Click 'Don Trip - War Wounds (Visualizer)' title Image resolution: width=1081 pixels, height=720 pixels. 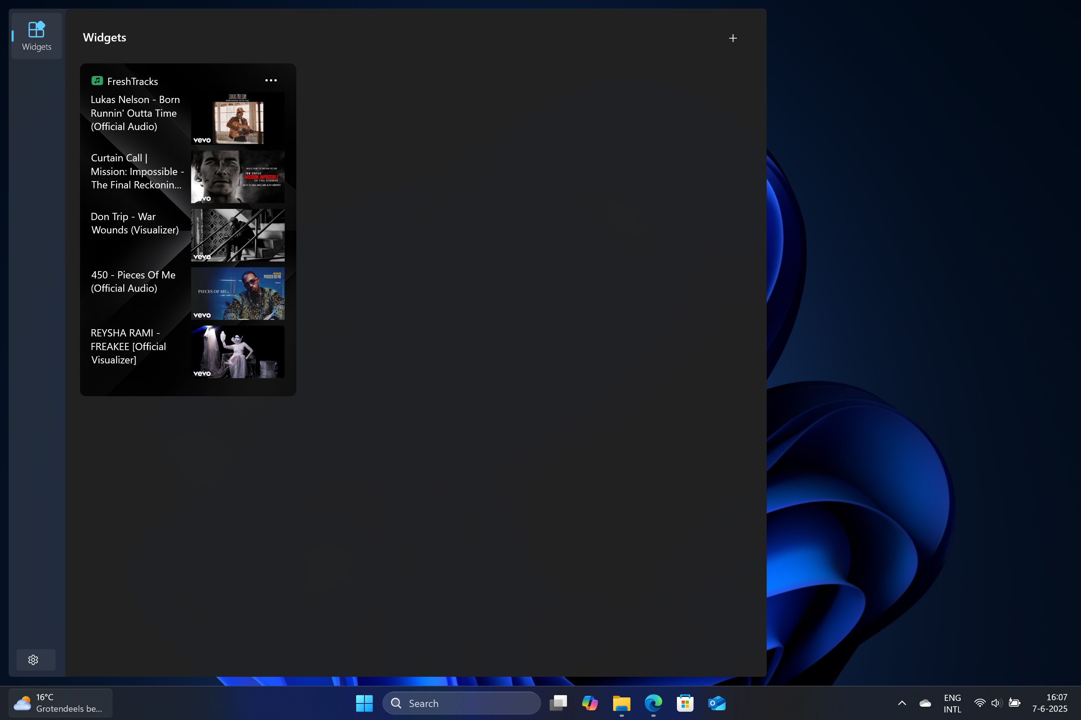pos(134,223)
